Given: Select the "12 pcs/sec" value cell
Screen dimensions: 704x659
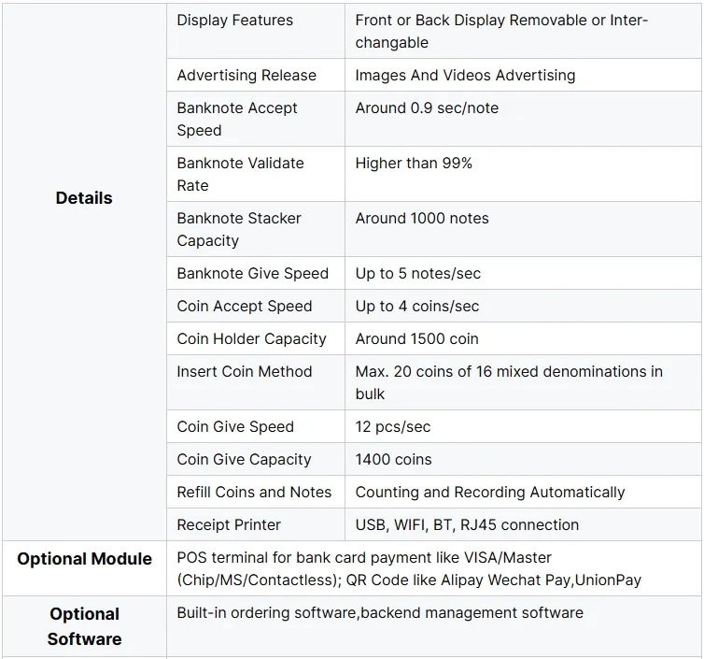Looking at the screenshot, I should coord(393,427).
